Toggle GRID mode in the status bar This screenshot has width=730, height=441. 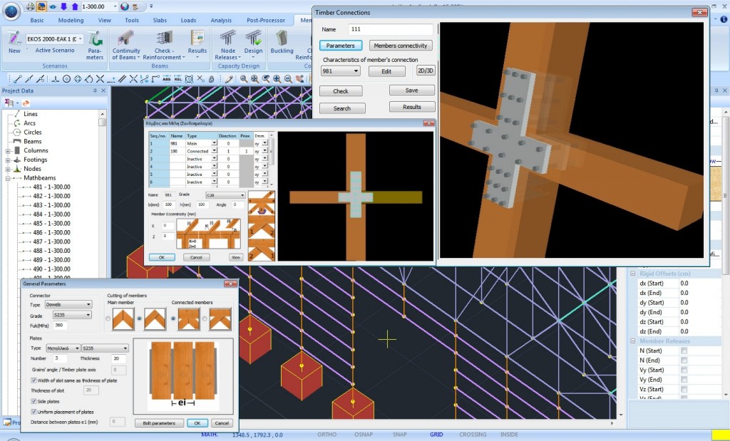coord(436,433)
